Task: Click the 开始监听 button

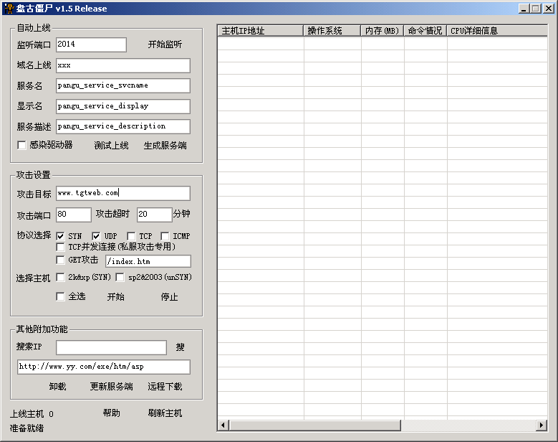Action: tap(165, 44)
